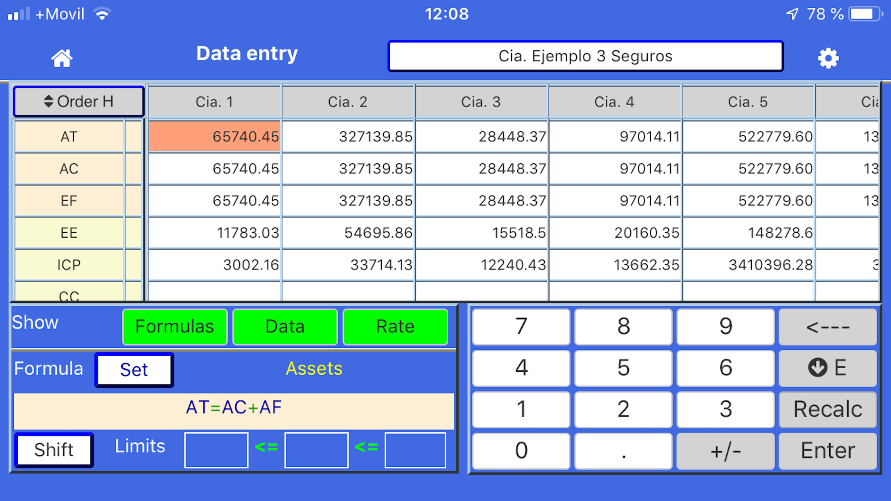Select the Cia. 3 column header
This screenshot has width=891, height=501.
(481, 102)
